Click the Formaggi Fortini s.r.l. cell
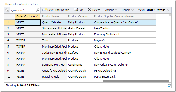 pyautogui.click(x=124, y=34)
